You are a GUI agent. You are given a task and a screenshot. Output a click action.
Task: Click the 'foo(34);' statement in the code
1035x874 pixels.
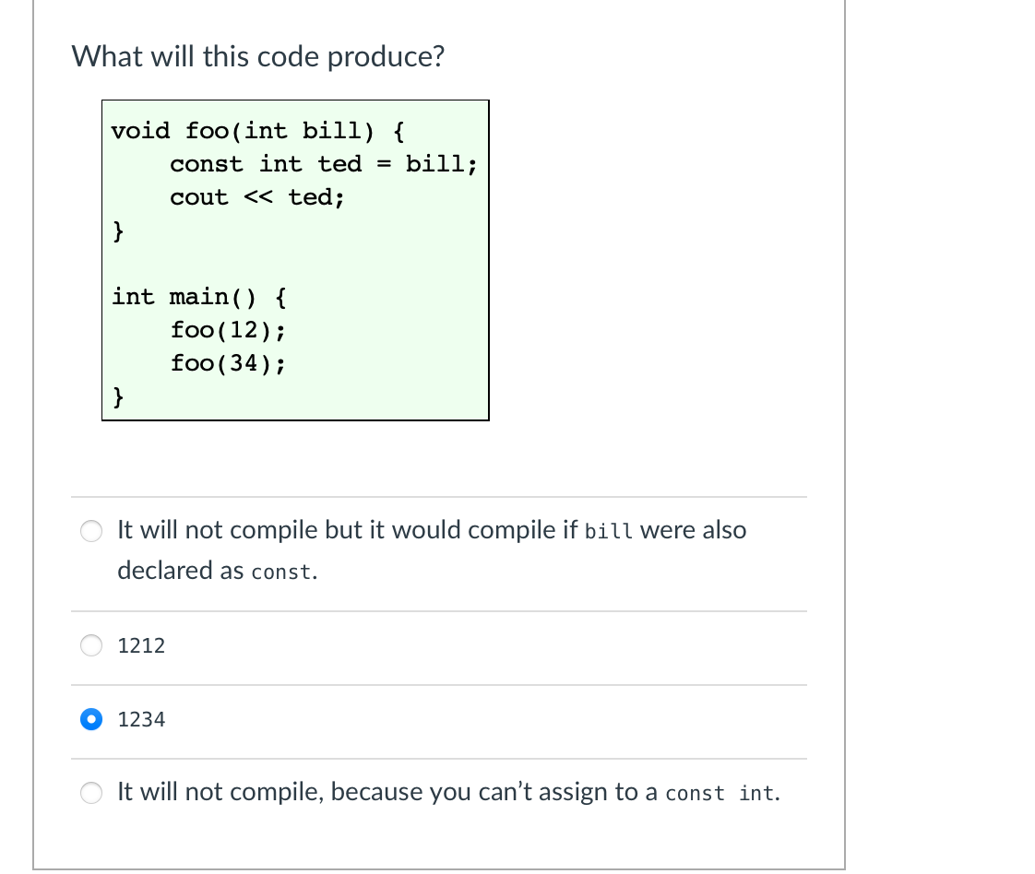(x=228, y=362)
